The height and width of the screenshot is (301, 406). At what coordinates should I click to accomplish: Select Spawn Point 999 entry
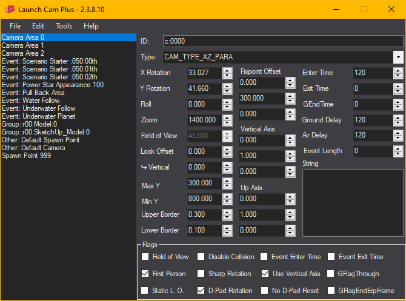[68, 156]
